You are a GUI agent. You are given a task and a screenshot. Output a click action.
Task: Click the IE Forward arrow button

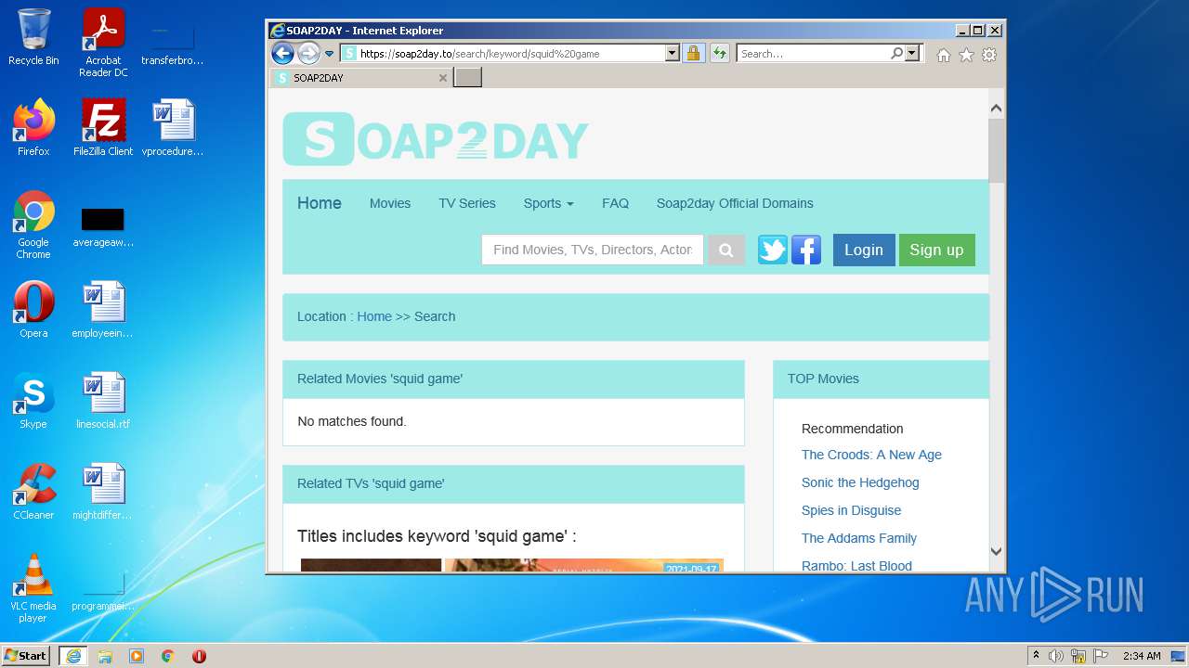[x=309, y=53]
